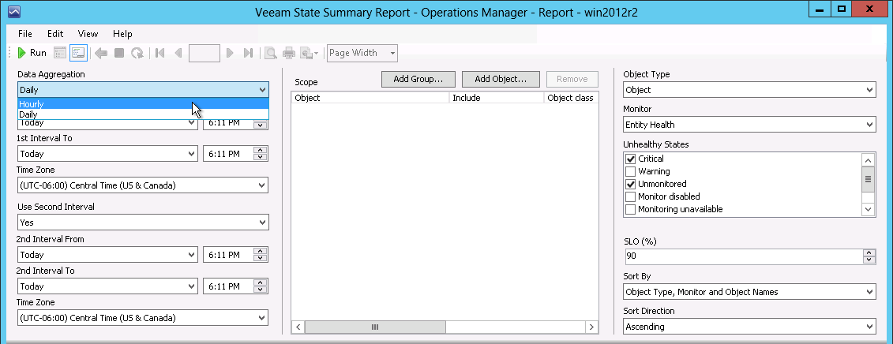Select Hourly in Data Aggregation list
Screen dimensions: 893x344
143,103
